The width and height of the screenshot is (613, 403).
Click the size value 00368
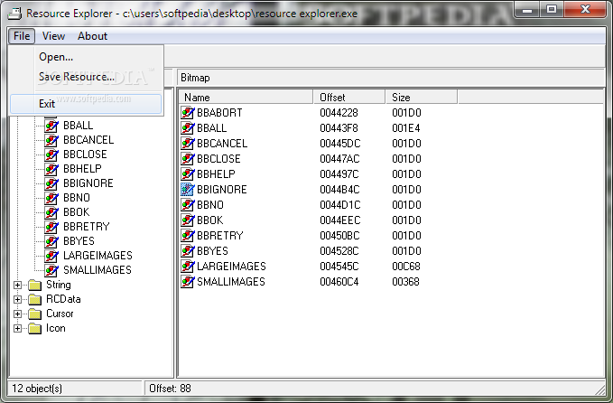pyautogui.click(x=405, y=282)
